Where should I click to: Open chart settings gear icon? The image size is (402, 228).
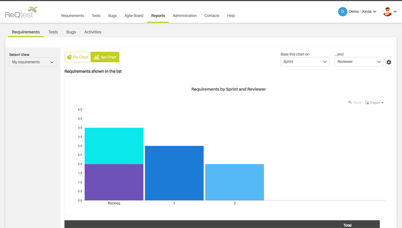click(389, 62)
